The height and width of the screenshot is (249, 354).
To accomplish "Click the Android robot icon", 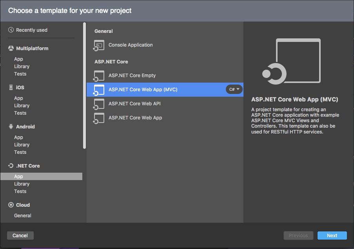I will (x=11, y=126).
